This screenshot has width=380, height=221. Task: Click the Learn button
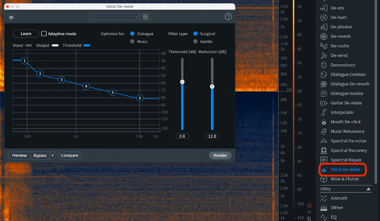[26, 34]
